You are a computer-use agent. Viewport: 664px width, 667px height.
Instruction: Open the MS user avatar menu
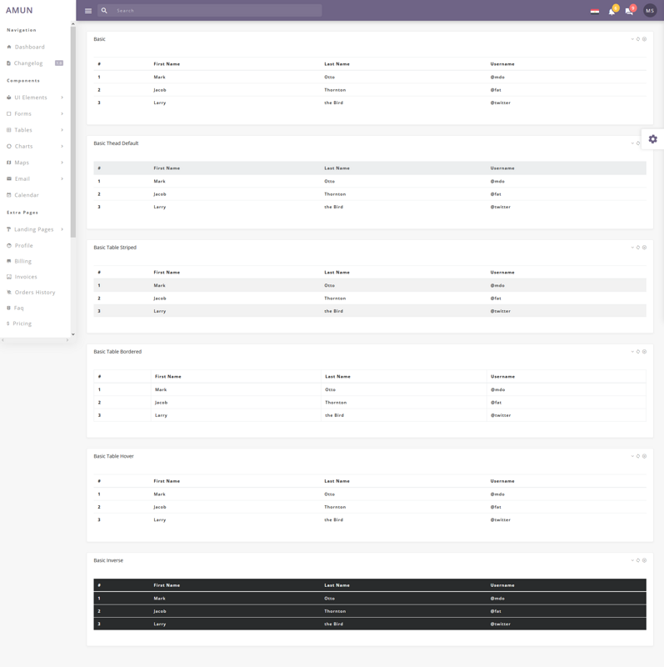(x=650, y=11)
